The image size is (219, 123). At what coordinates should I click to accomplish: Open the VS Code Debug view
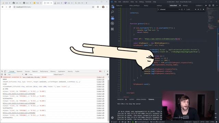pos(113,23)
